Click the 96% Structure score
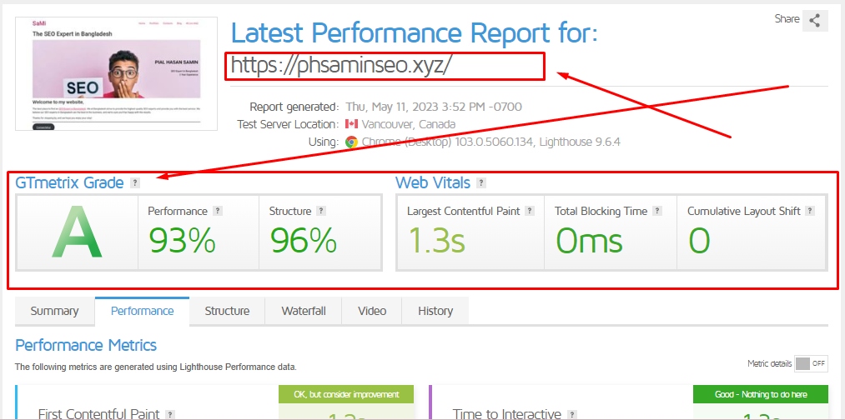The image size is (845, 420). pyautogui.click(x=304, y=240)
